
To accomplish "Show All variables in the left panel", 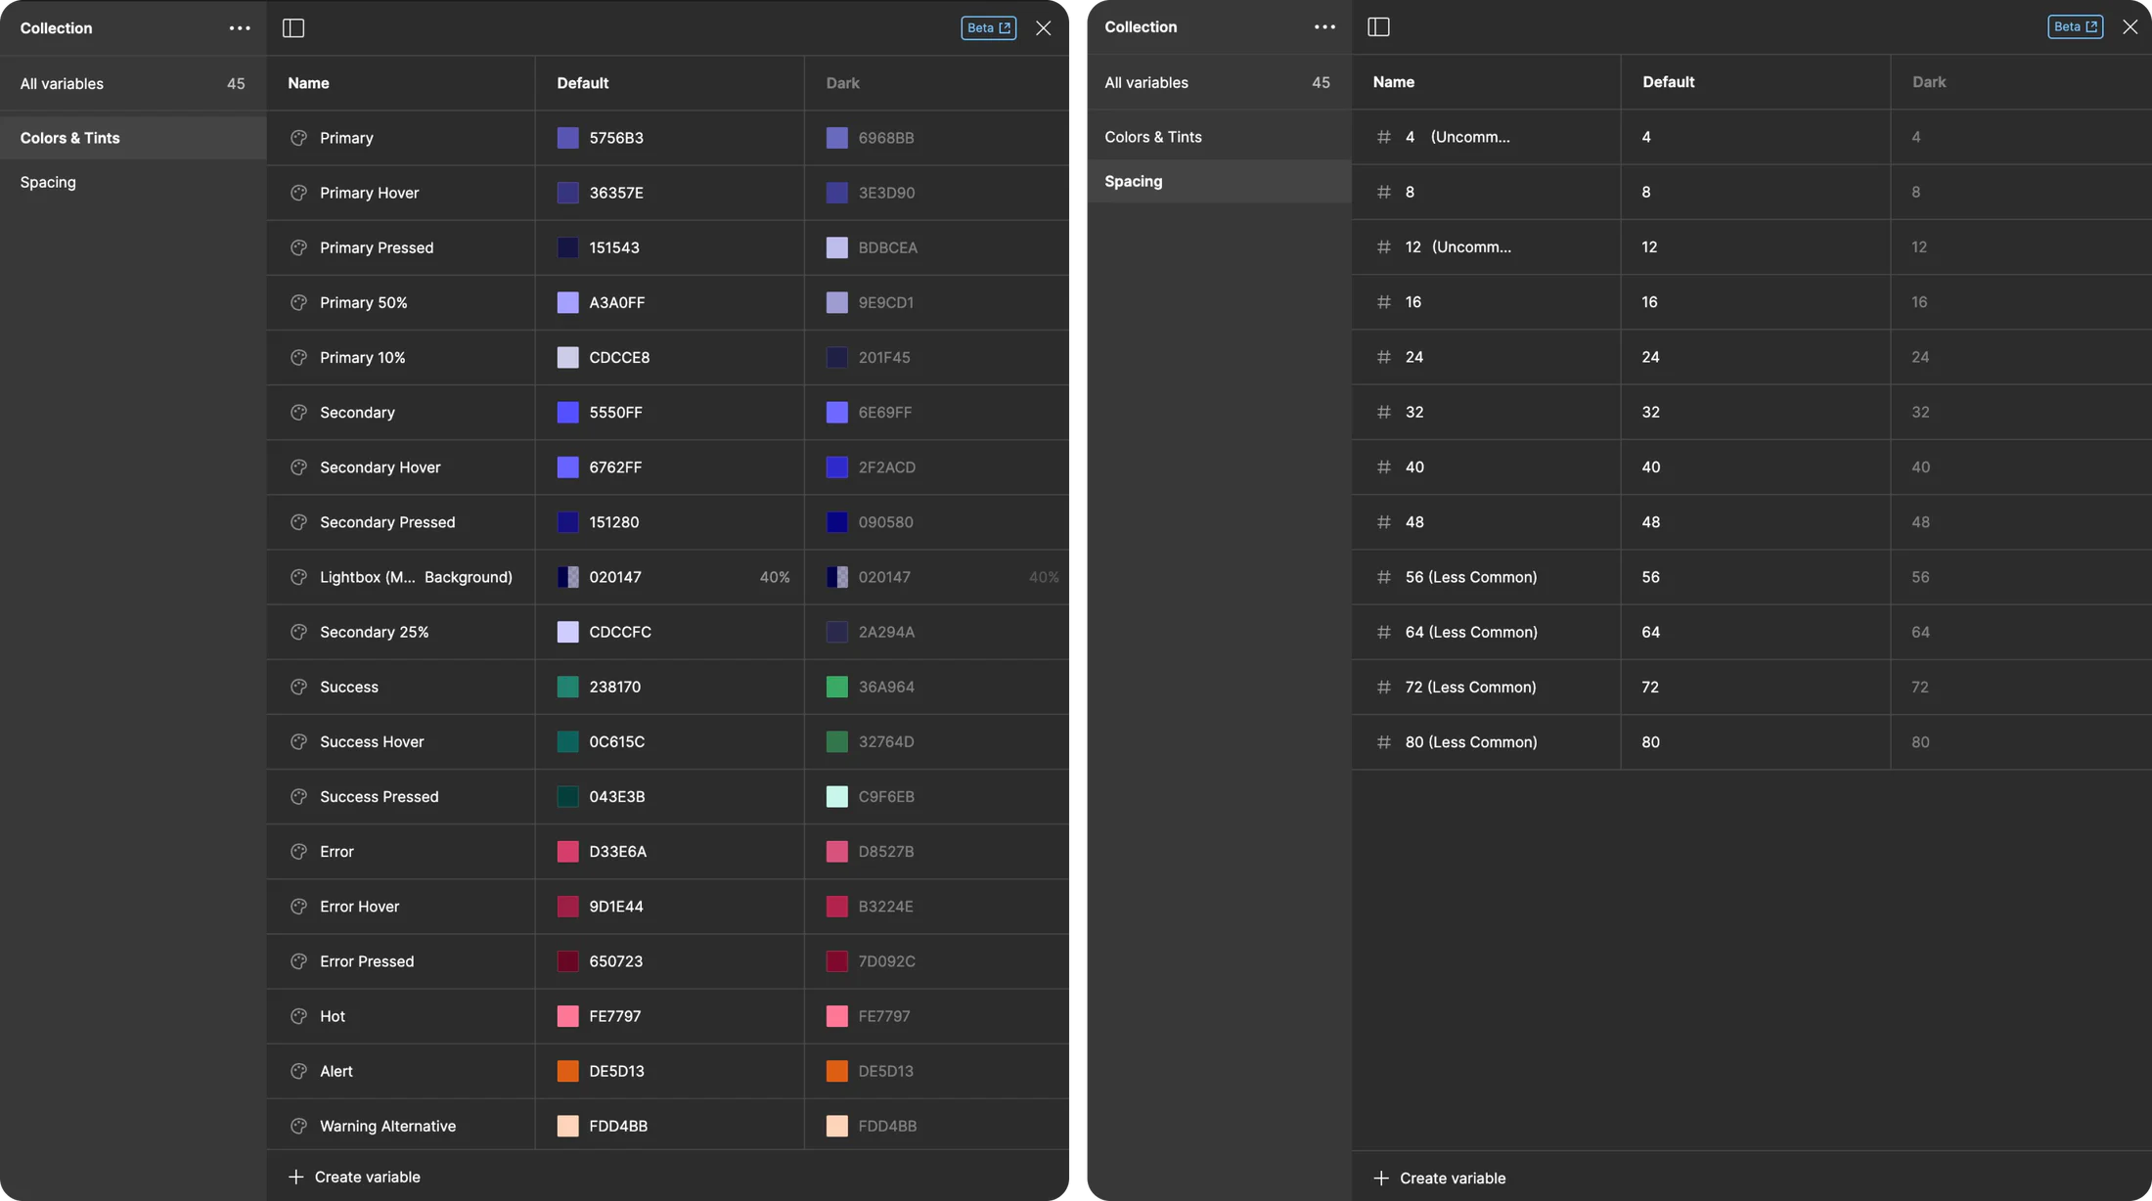I will (133, 83).
